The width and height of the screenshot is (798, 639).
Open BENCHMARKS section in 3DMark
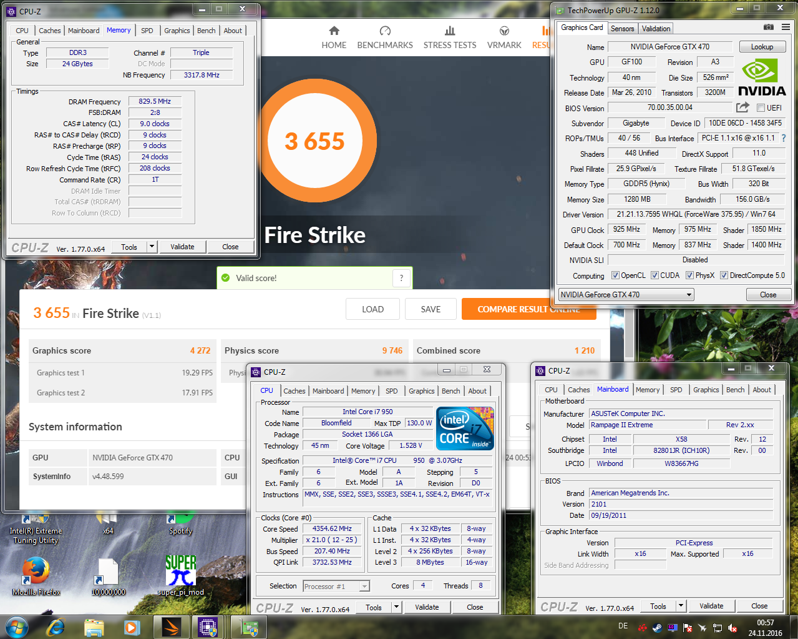385,37
